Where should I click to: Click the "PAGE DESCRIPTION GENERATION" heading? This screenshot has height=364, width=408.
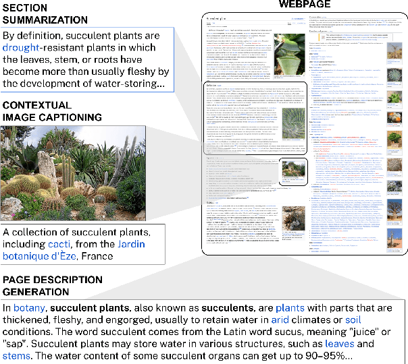55,285
